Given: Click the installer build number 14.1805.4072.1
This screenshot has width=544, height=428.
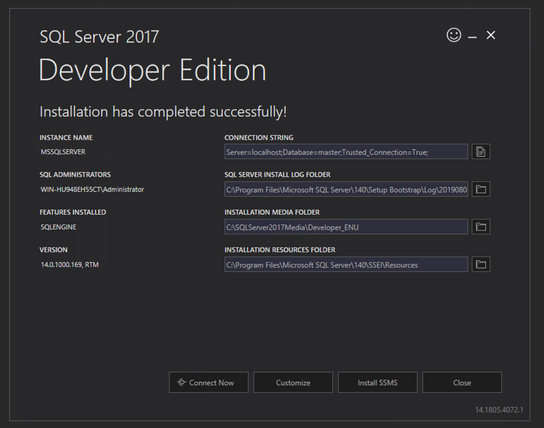Looking at the screenshot, I should point(499,410).
